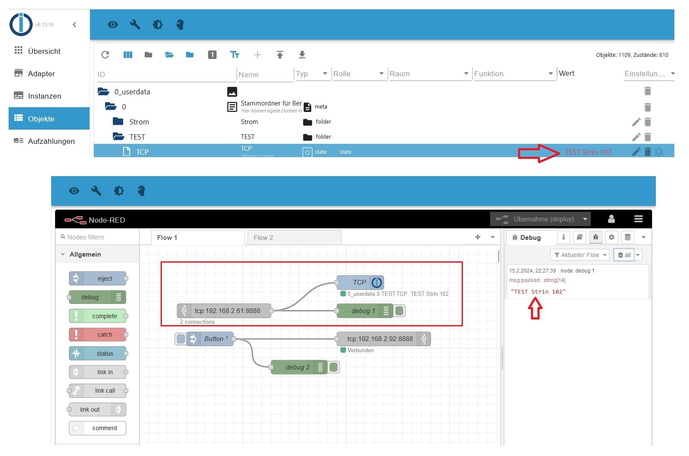The height and width of the screenshot is (456, 689).
Task: Open the Einstellungen filter dropdown
Action: (673, 74)
